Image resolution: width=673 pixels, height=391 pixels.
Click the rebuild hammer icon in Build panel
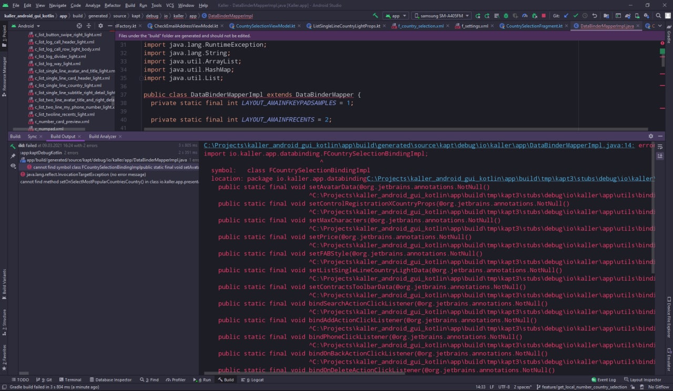pos(13,146)
